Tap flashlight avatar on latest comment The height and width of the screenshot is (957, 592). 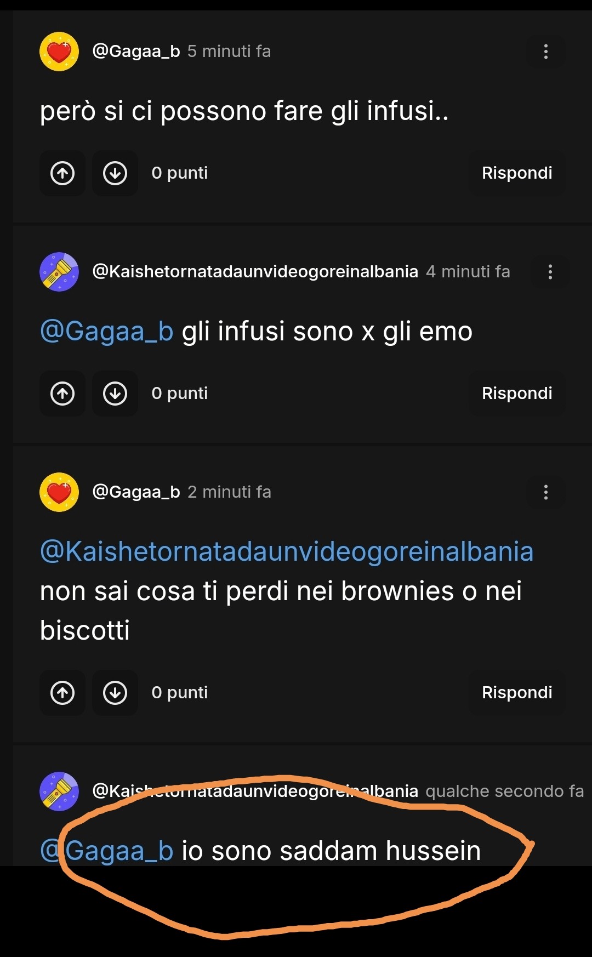point(59,791)
